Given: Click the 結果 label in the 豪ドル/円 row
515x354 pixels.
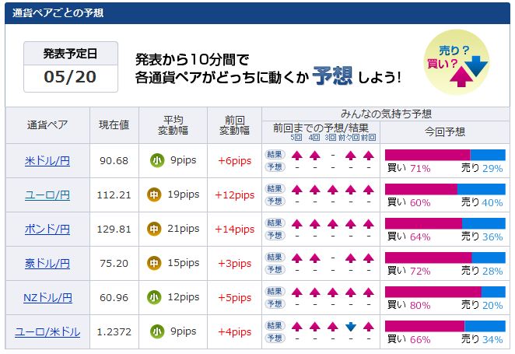Looking at the screenshot, I should tap(275, 257).
